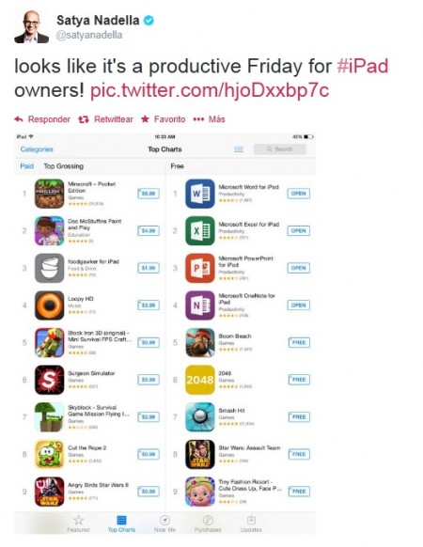Tap the FREE button for Boom Beach
Image resolution: width=423 pixels, height=547 pixels.
pos(299,342)
